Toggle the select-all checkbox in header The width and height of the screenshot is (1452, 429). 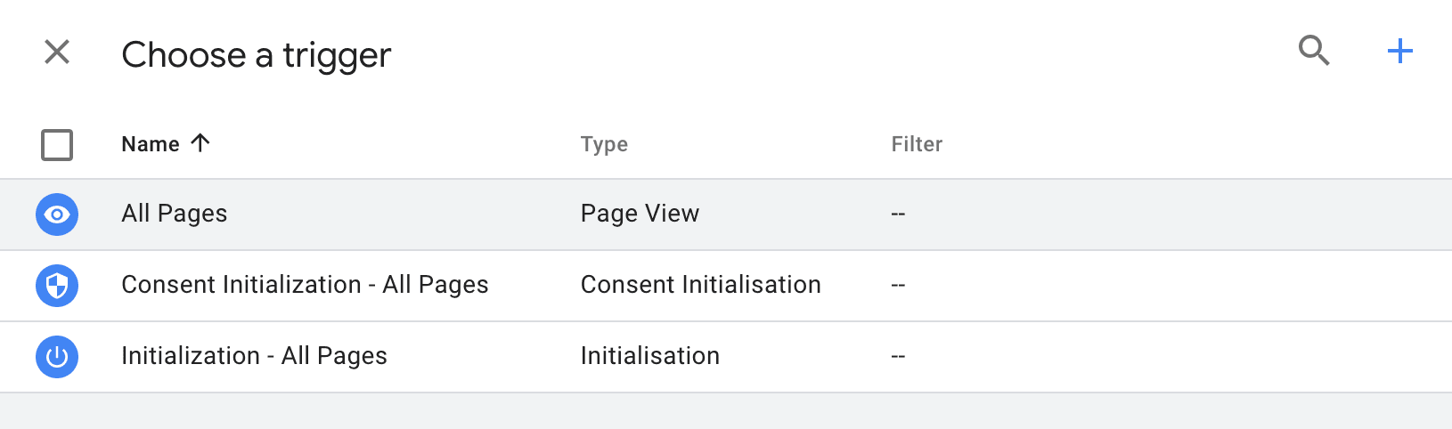pos(57,144)
